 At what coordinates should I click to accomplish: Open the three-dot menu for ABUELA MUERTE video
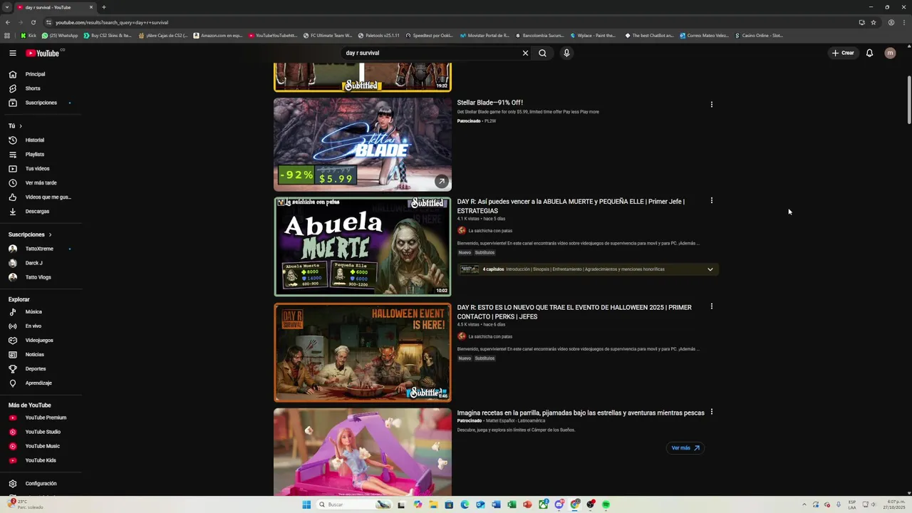pos(711,201)
